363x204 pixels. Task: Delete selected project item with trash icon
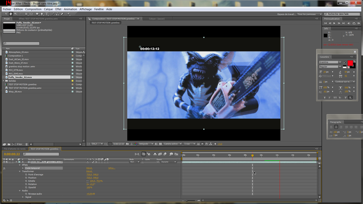pyautogui.click(x=27, y=144)
